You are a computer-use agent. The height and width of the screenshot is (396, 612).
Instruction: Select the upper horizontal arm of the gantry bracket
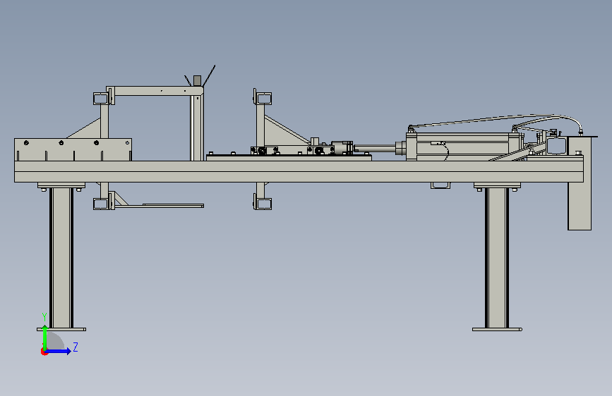coord(154,91)
